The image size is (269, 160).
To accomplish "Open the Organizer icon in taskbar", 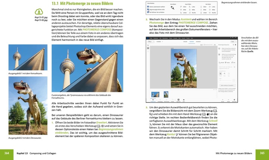I will tap(179, 100).
